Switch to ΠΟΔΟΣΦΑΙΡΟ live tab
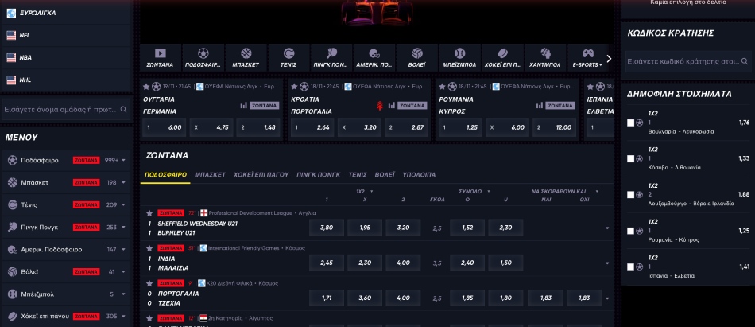The height and width of the screenshot is (327, 755). (165, 174)
